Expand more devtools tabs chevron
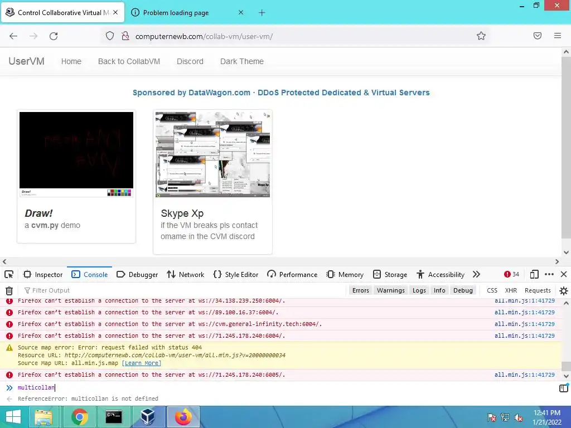Image resolution: width=571 pixels, height=428 pixels. pyautogui.click(x=476, y=274)
